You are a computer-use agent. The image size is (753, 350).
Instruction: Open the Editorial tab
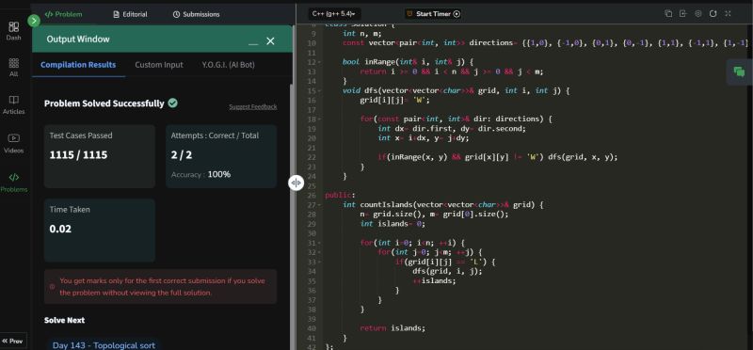click(130, 14)
